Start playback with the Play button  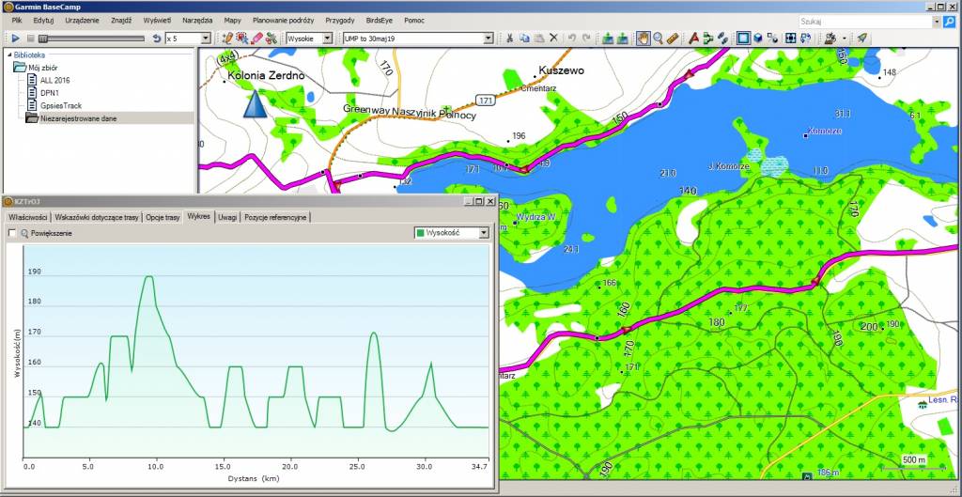(16, 39)
